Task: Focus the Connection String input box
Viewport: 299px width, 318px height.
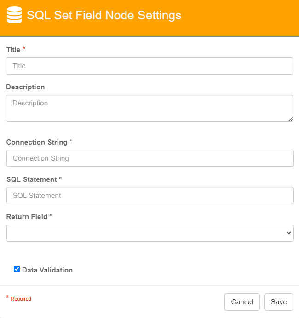Action: (x=150, y=158)
